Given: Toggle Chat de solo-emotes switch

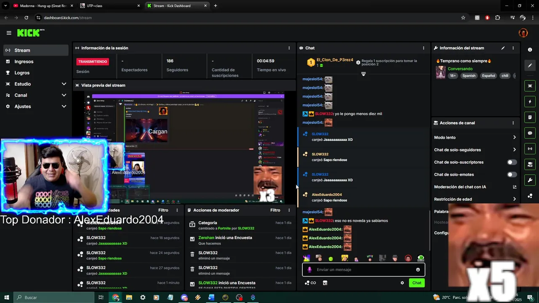Looking at the screenshot, I should (x=512, y=175).
